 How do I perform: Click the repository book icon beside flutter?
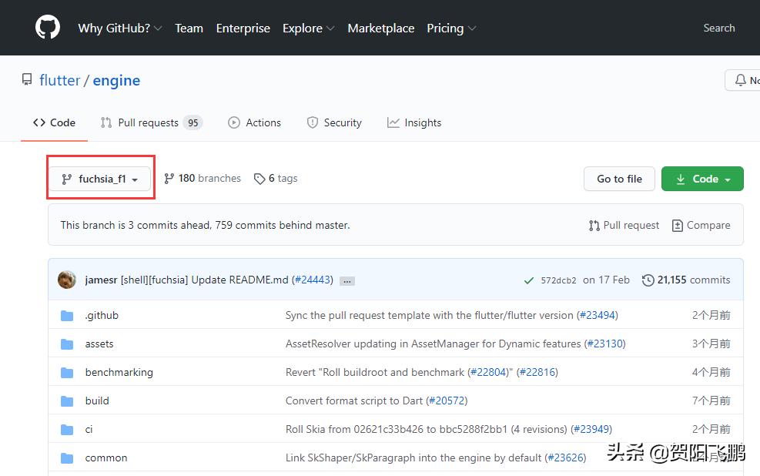[27, 80]
